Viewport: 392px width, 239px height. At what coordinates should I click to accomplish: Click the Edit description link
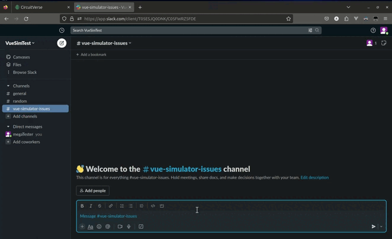(x=314, y=177)
